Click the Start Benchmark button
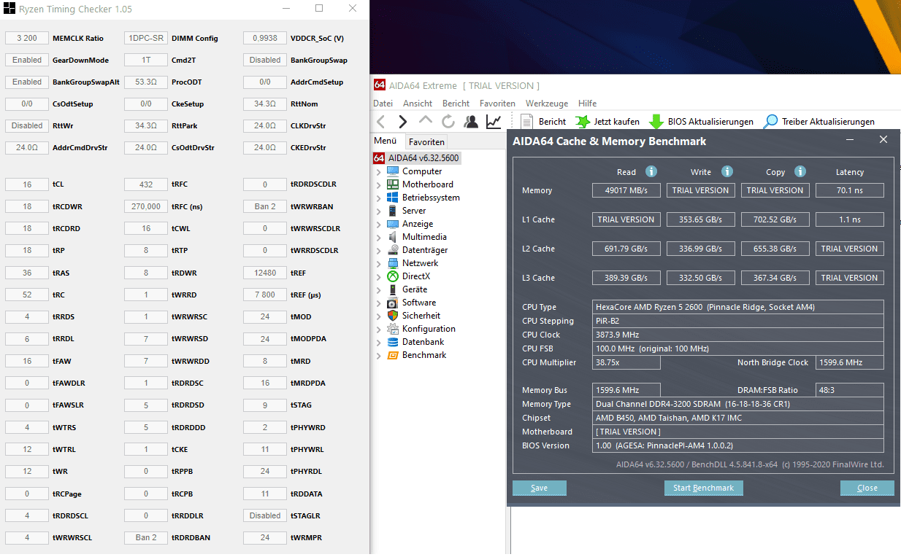901x557 pixels. (704, 488)
